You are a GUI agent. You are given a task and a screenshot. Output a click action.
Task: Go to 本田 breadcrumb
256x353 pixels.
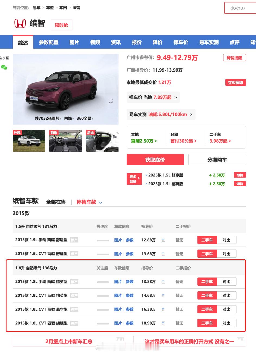tap(63, 8)
